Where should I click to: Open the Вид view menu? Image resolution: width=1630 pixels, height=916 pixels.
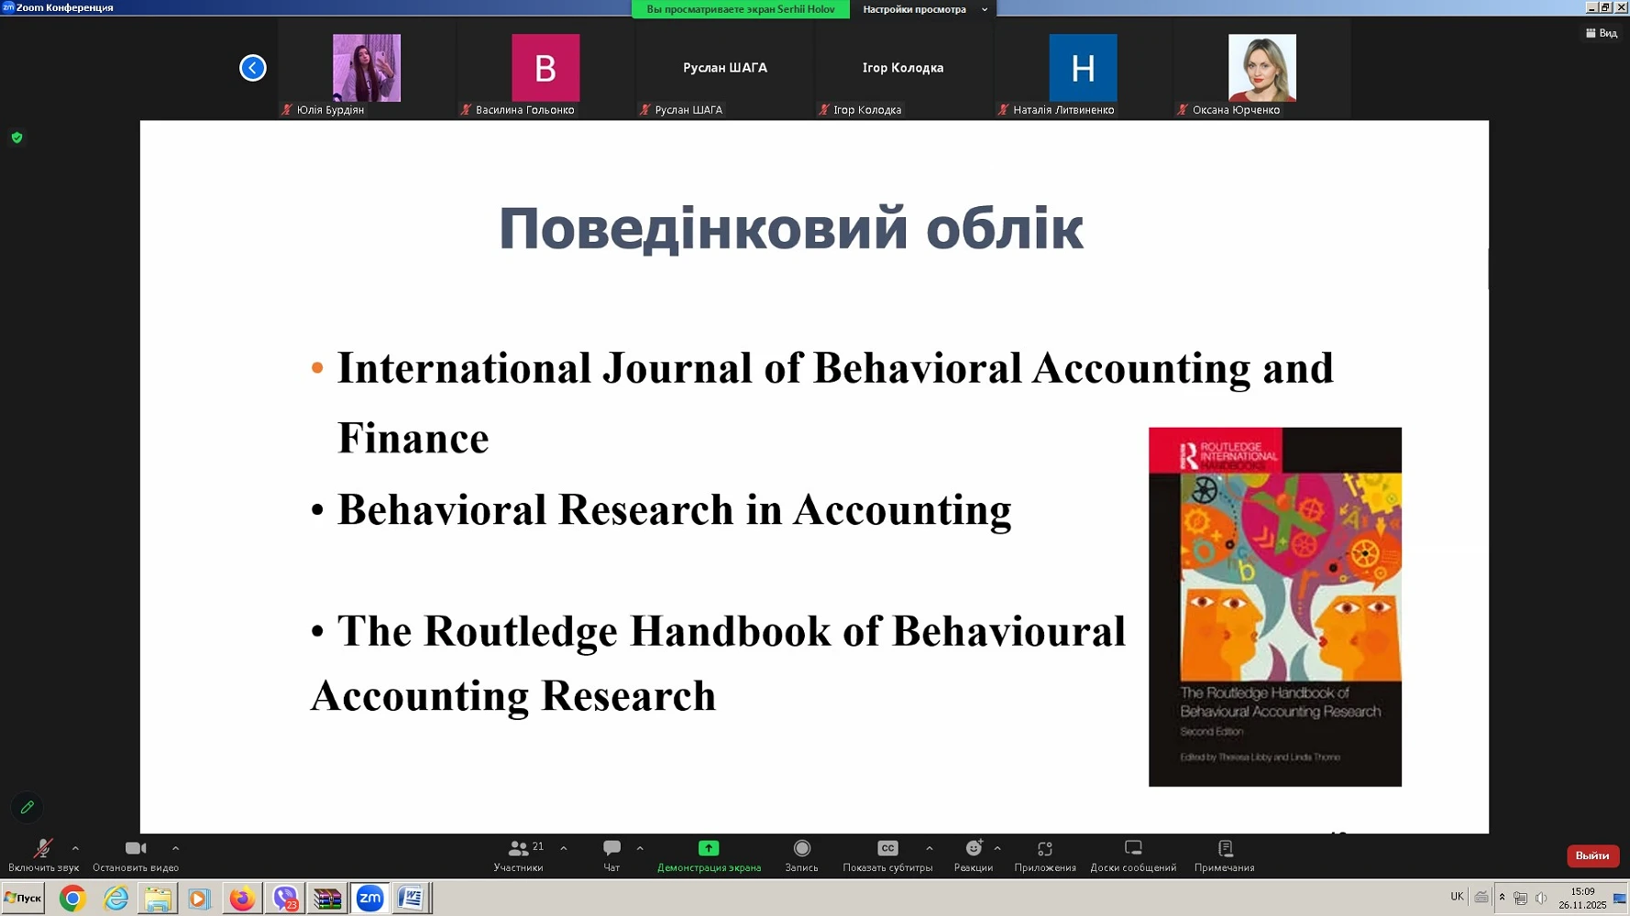pyautogui.click(x=1602, y=33)
